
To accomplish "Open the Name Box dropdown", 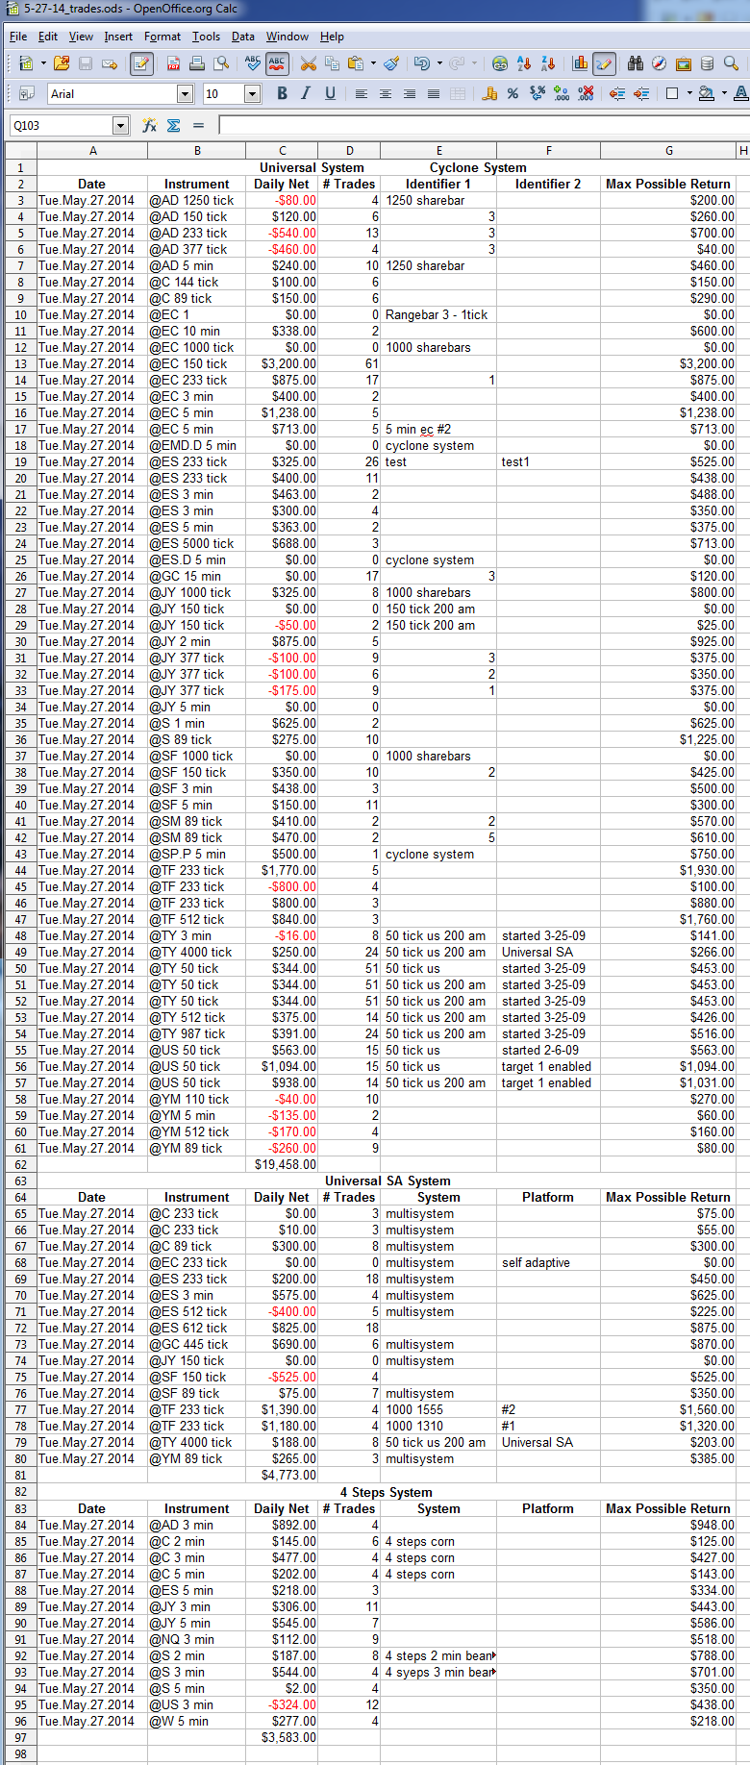I will click(120, 125).
